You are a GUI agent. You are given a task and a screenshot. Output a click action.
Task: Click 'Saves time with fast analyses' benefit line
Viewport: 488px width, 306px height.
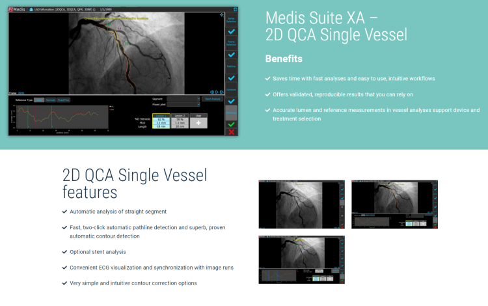click(354, 78)
